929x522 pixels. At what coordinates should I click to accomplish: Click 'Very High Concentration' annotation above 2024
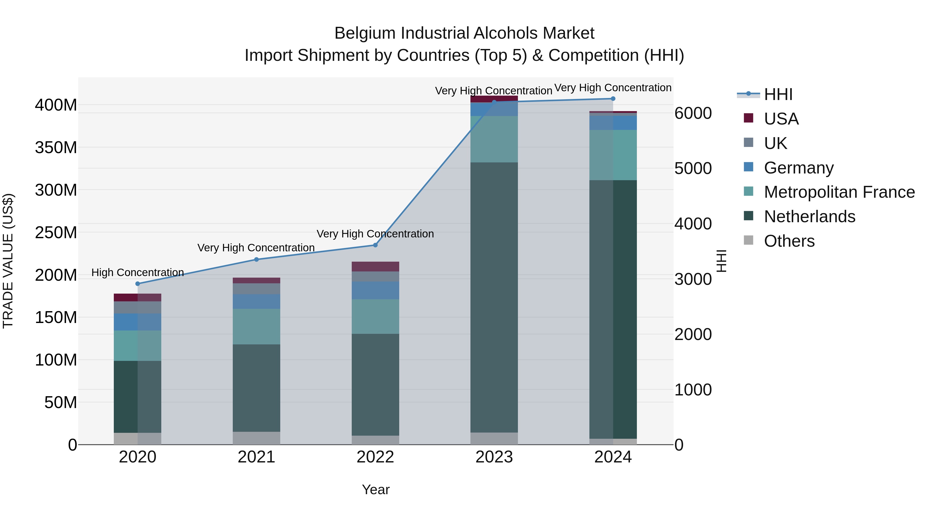(x=613, y=88)
